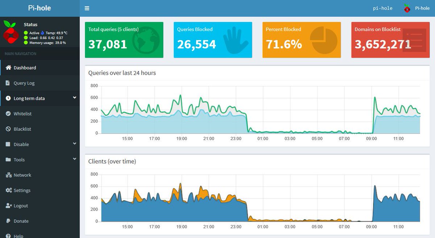Click the Memory usage: 39.8 % text

[x=47, y=42]
